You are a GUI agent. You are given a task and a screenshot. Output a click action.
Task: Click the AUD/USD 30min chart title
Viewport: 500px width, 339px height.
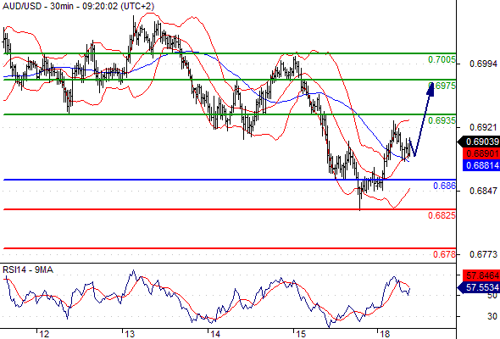pos(79,7)
